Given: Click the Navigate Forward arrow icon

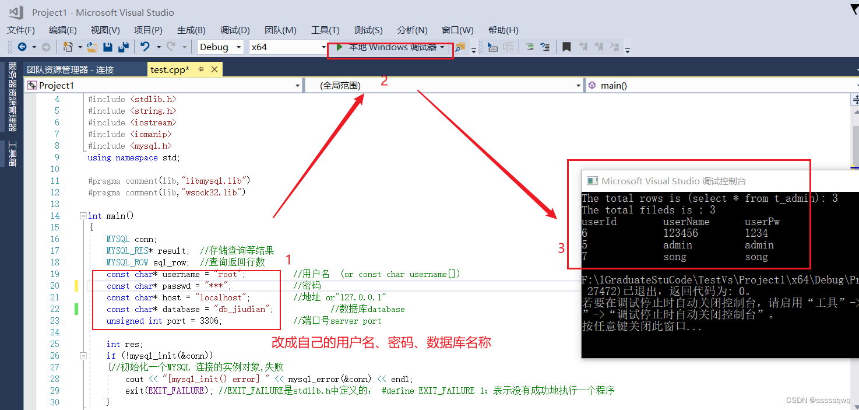Looking at the screenshot, I should [x=45, y=47].
